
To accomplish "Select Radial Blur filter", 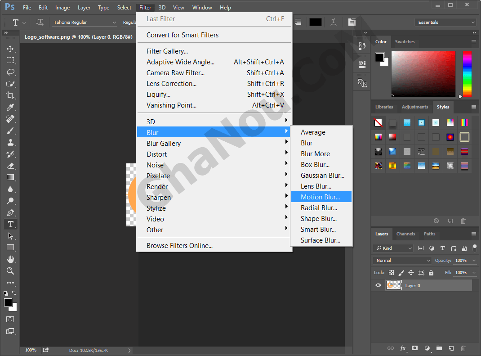I will click(x=321, y=208).
